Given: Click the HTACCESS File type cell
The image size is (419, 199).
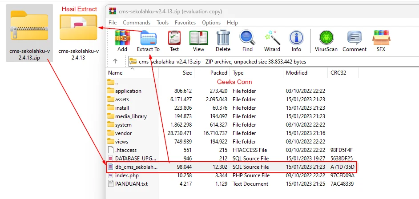Looking at the screenshot, I should (250, 150).
